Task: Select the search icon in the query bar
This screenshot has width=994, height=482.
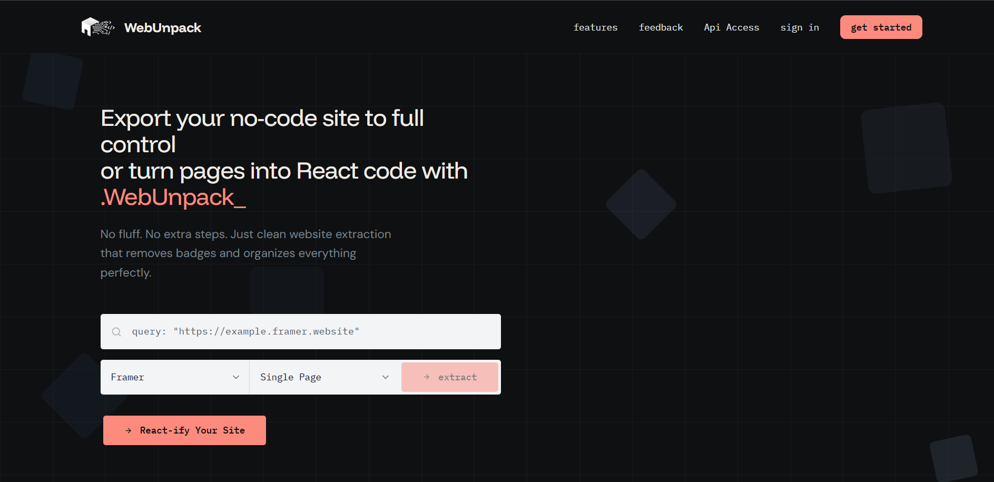Action: tap(116, 331)
